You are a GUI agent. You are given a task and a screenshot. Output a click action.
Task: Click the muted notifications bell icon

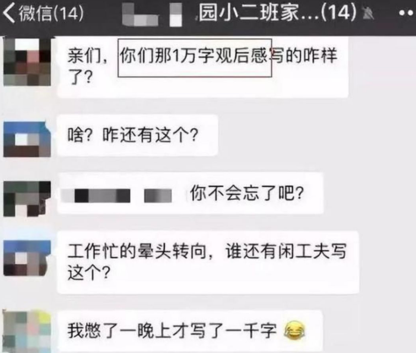(x=368, y=13)
